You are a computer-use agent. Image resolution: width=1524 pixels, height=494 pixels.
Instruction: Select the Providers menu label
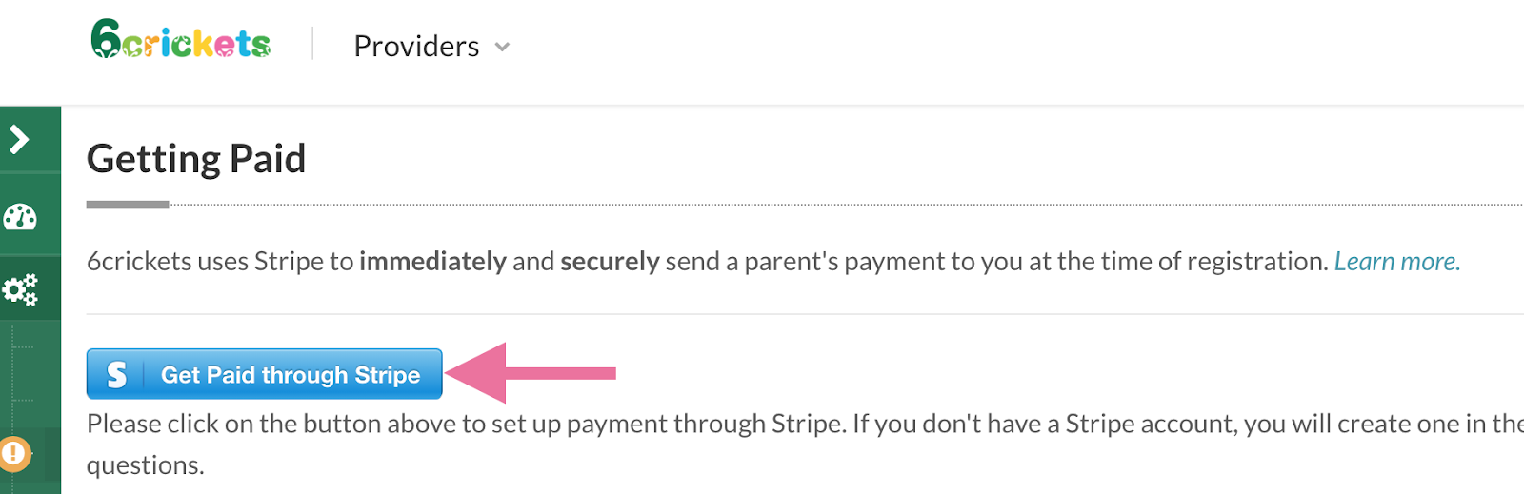416,47
